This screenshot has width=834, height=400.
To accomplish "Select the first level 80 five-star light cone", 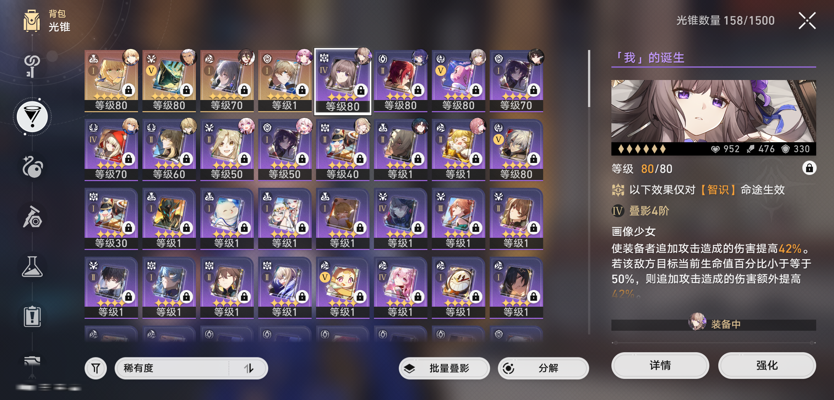I will click(111, 80).
